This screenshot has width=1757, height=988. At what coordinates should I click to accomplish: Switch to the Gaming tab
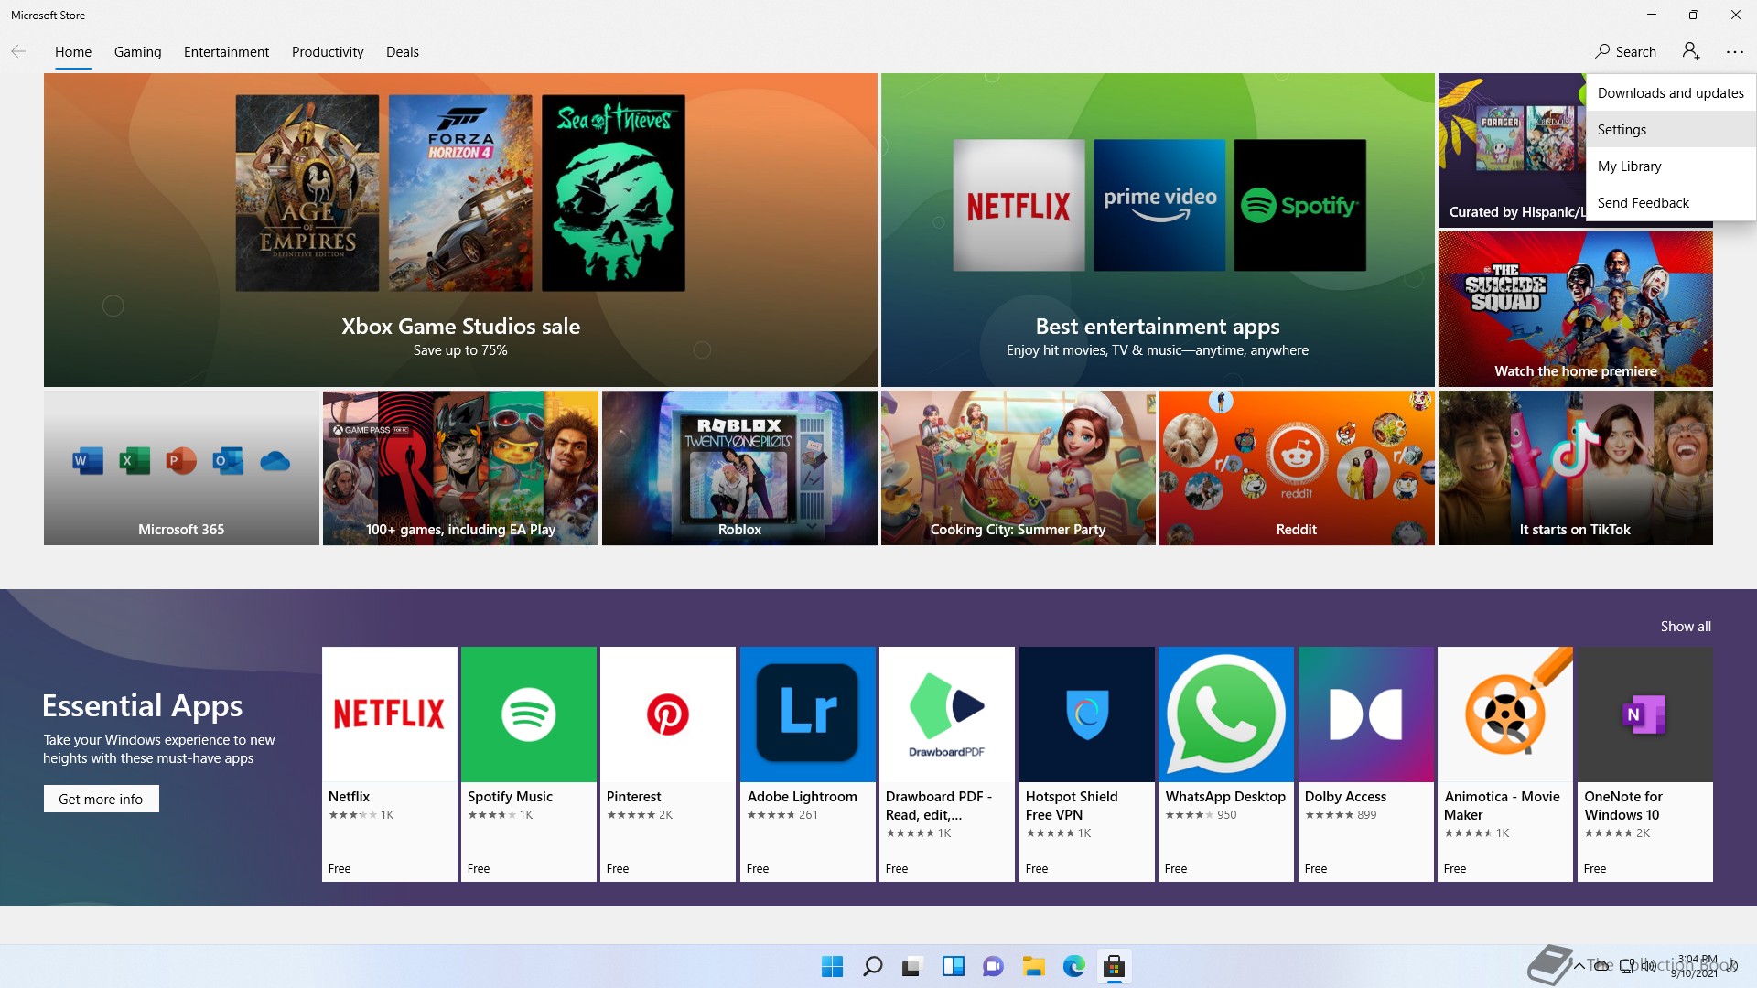pyautogui.click(x=137, y=52)
